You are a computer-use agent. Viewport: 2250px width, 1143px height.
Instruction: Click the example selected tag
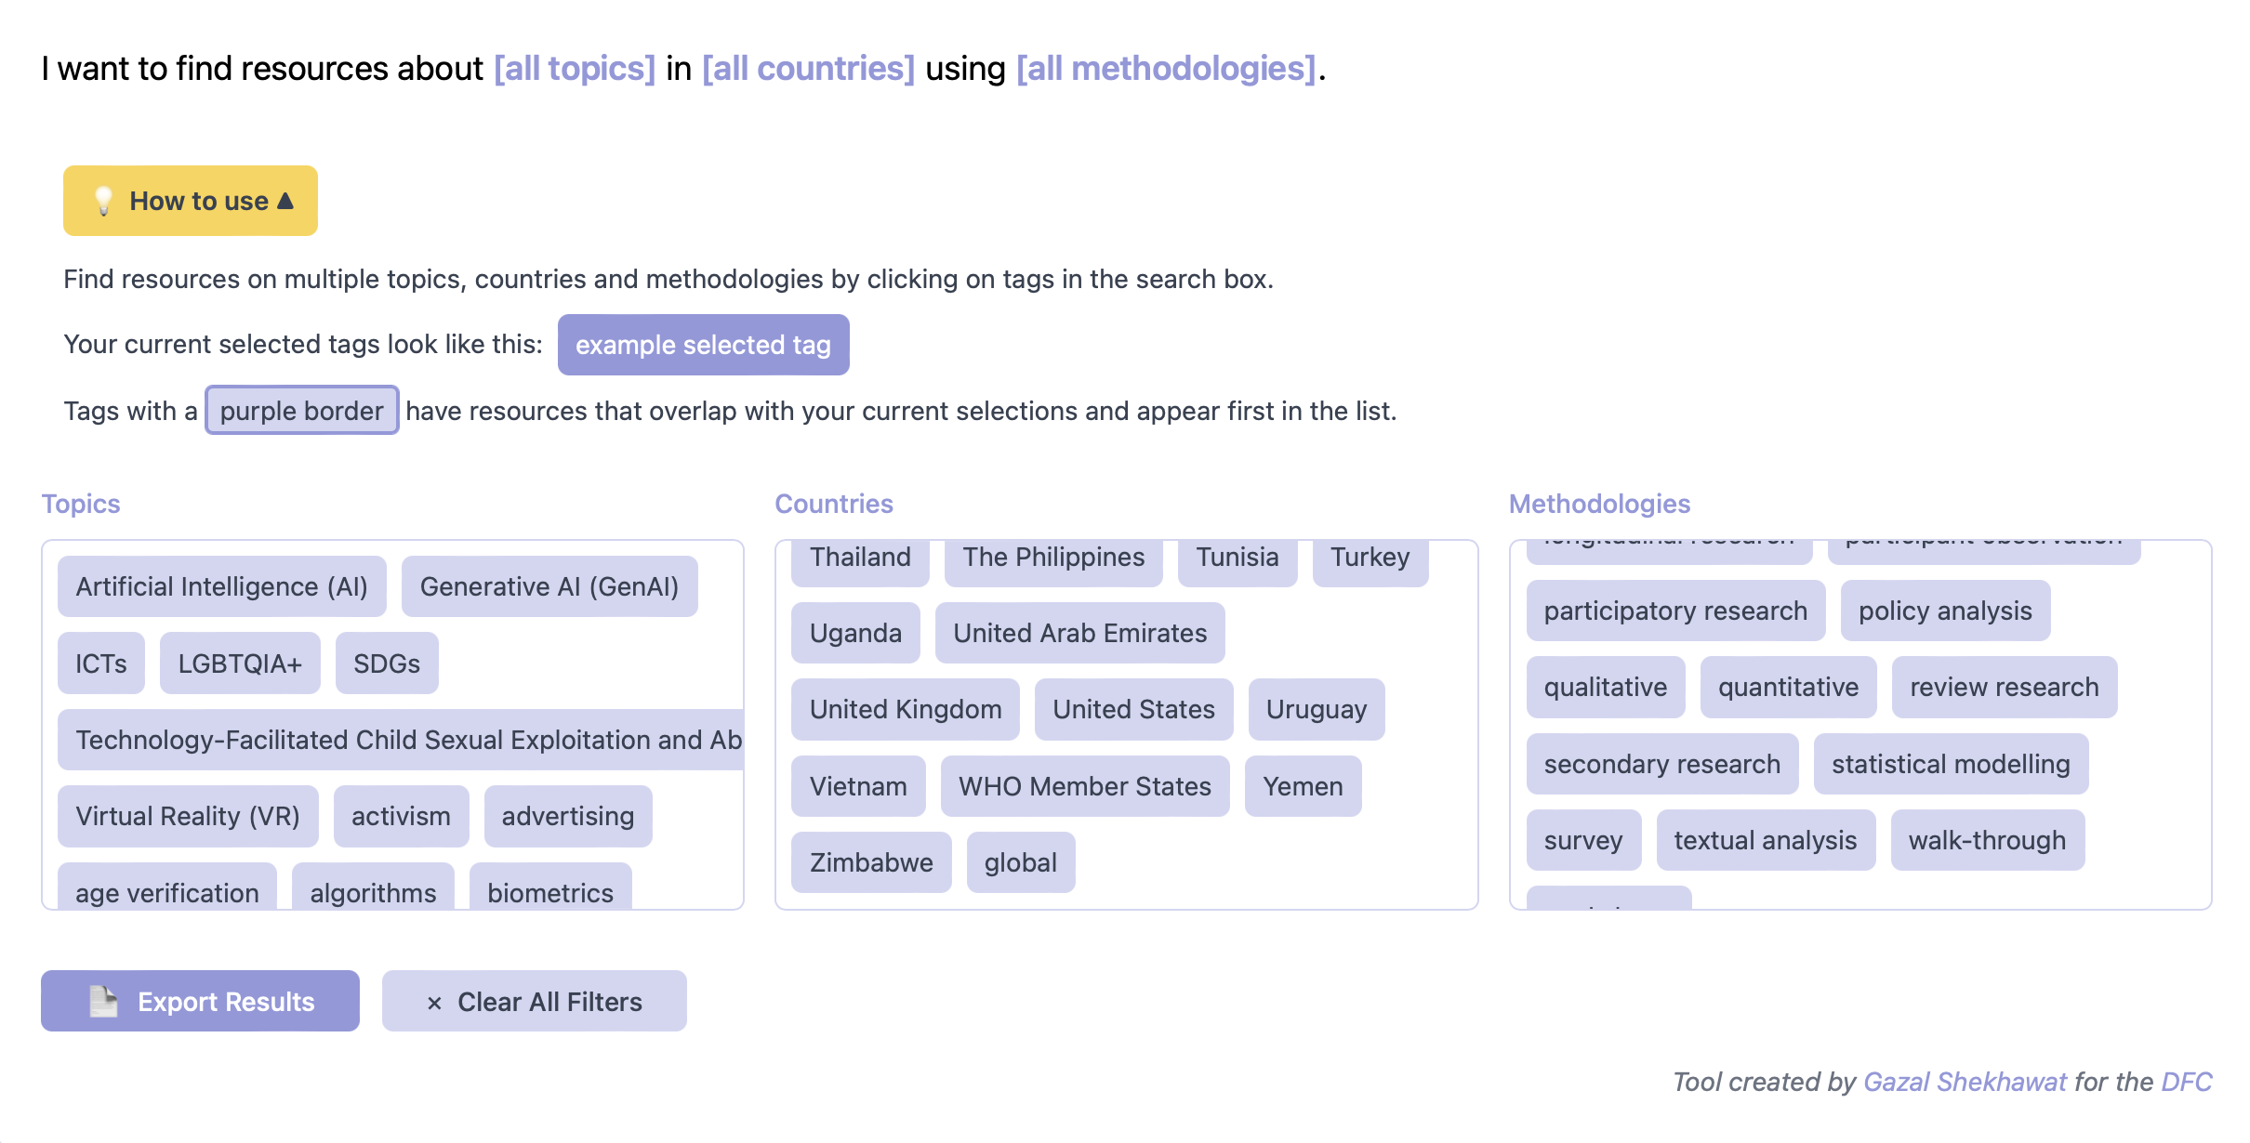(704, 345)
